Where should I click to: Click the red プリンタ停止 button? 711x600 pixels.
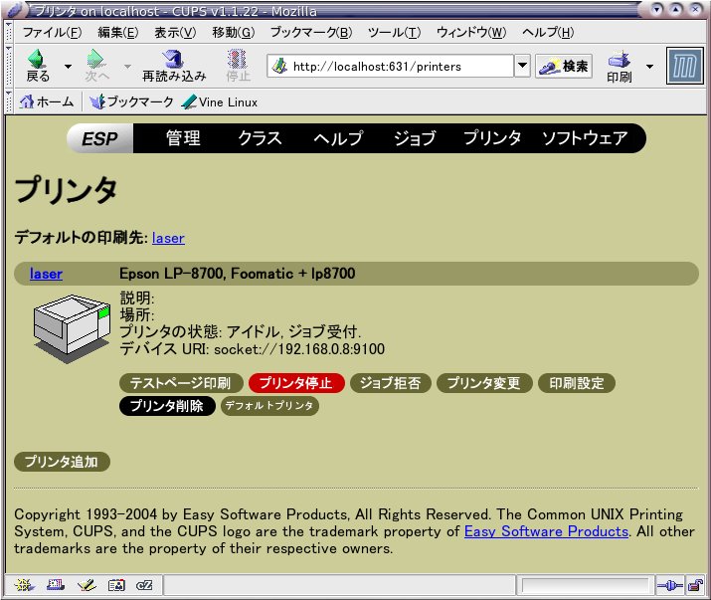(x=296, y=383)
